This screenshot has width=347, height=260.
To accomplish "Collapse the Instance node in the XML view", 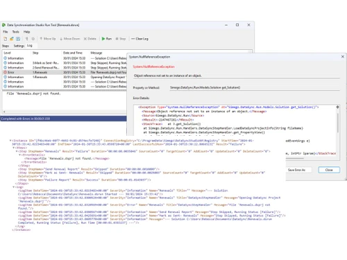I will [x=10, y=140].
